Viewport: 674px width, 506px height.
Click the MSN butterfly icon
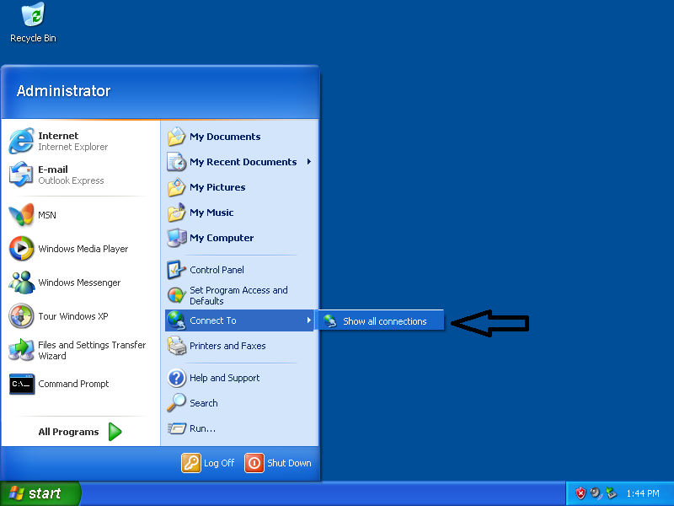click(22, 215)
